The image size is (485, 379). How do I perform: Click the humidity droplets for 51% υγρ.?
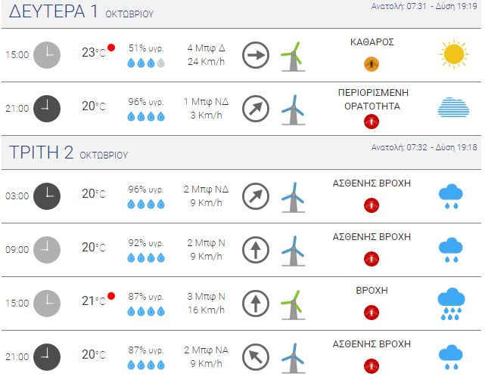146,63
